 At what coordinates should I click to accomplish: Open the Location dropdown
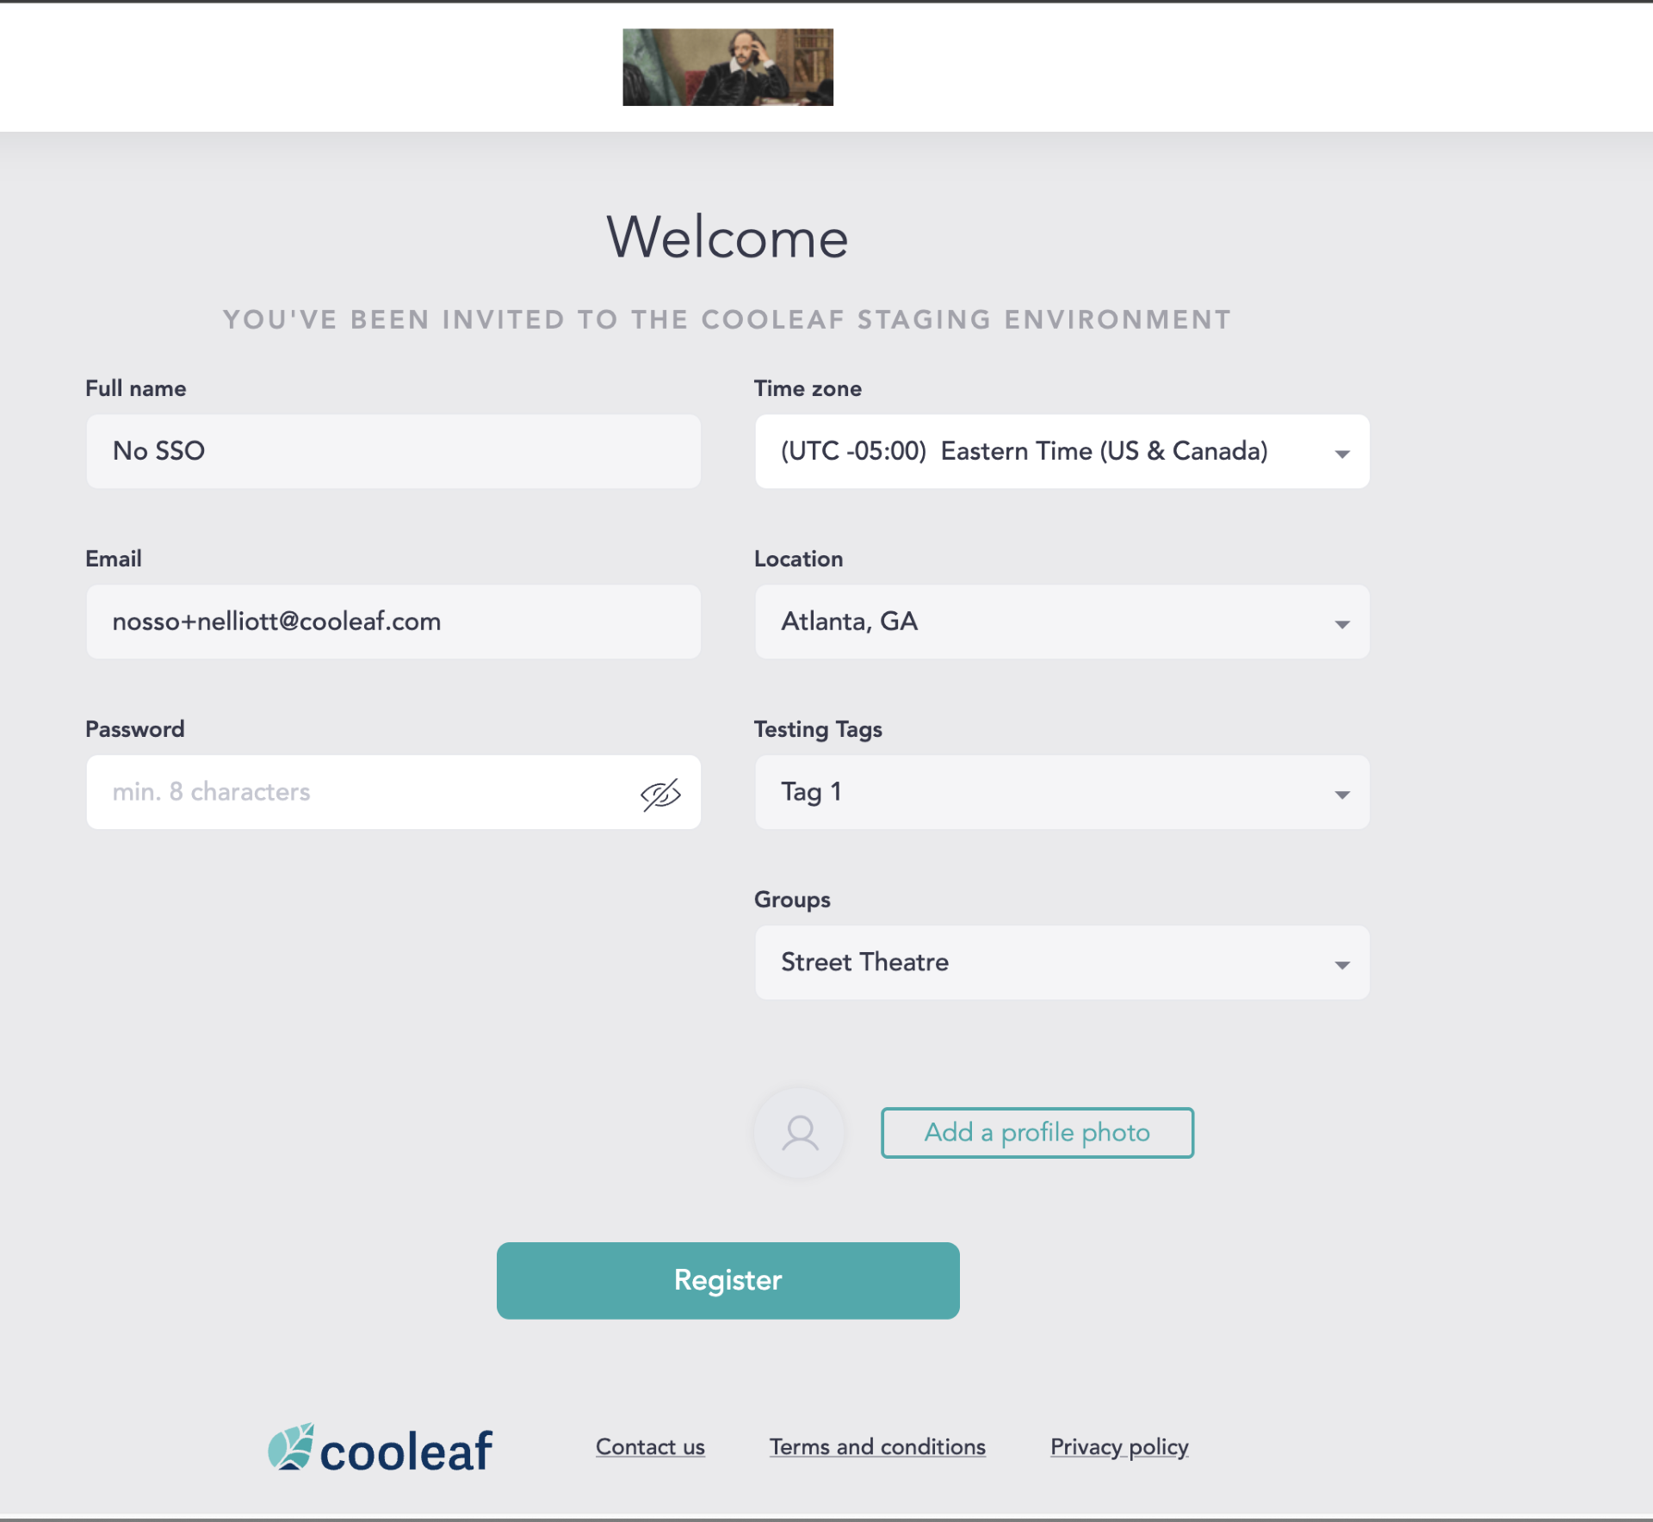coord(1343,622)
